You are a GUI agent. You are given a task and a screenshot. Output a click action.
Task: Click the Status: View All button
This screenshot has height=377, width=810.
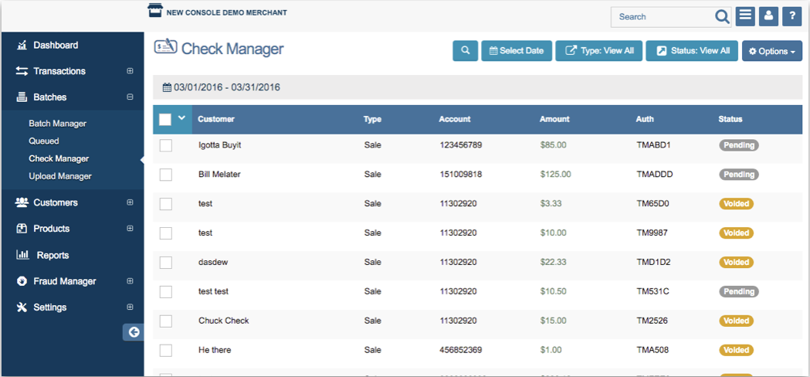point(692,51)
